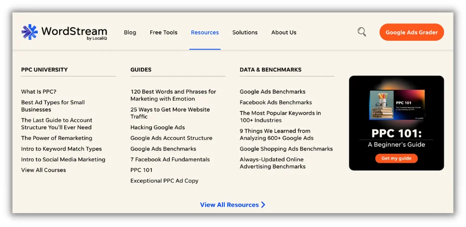The height and width of the screenshot is (227, 466).
Task: Click the arrow beside View All Resources
Action: 263,205
